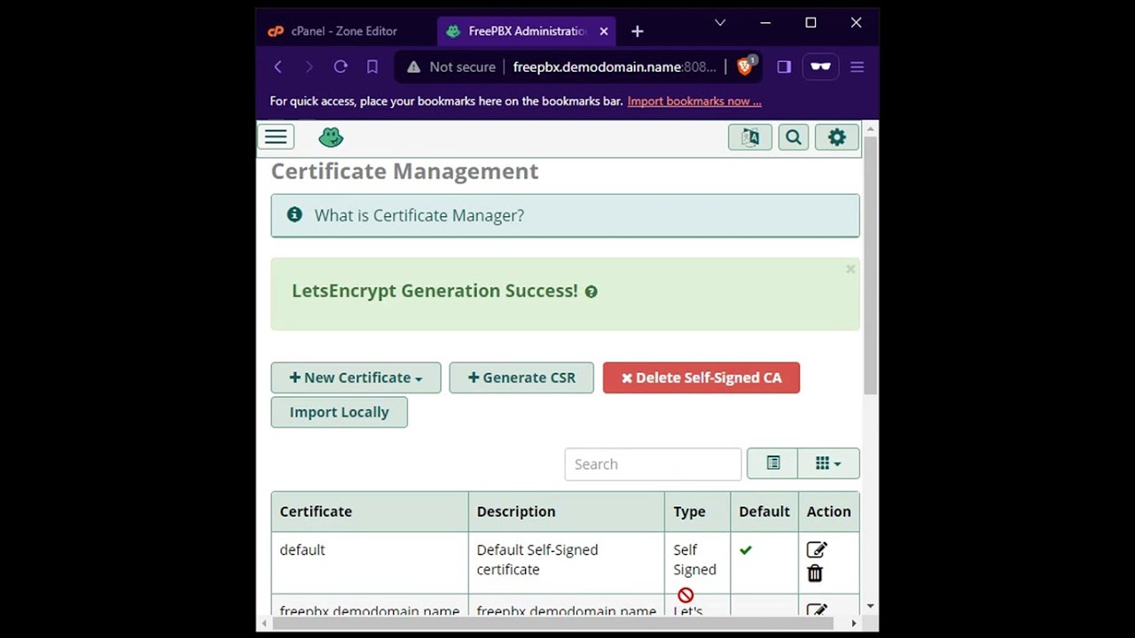Click the green default checkmark
Viewport: 1135px width, 638px height.
tap(746, 550)
